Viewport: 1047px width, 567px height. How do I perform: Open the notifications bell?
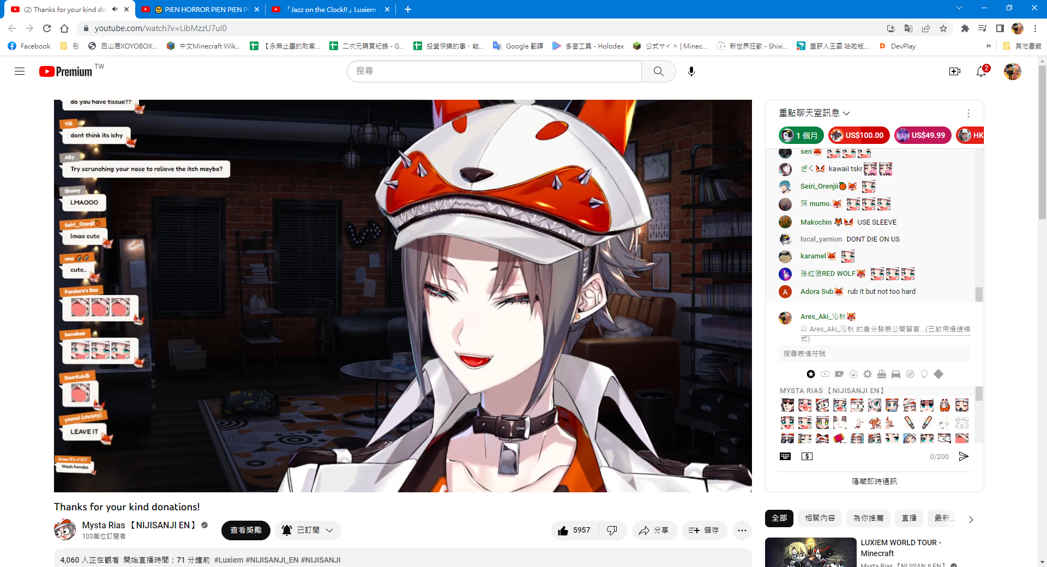[982, 71]
